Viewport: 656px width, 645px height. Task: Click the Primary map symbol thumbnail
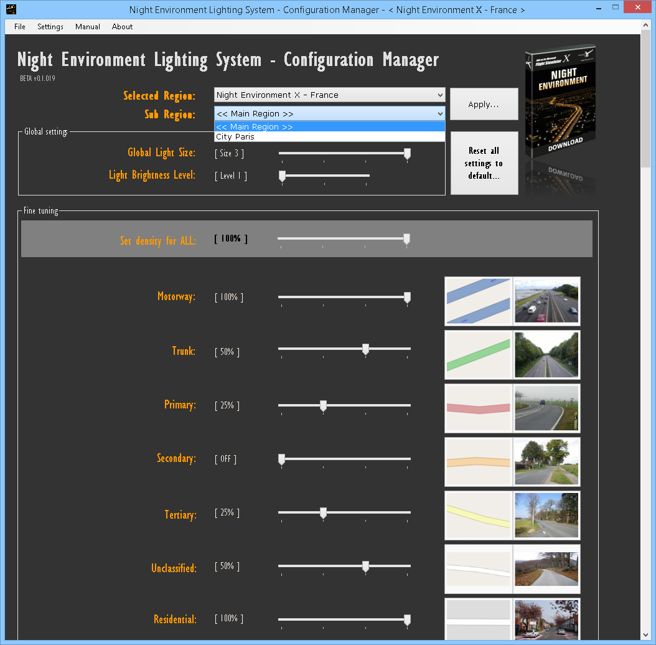(478, 408)
